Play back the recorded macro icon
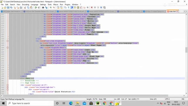The image size is (188, 106). 98,8
